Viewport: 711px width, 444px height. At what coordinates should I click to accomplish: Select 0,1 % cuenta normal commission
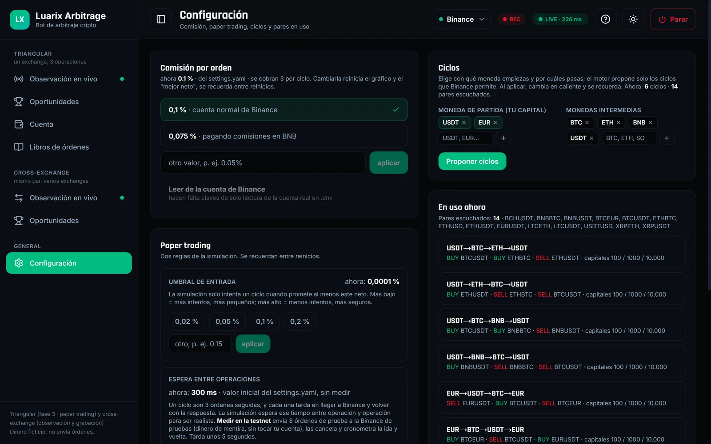coord(284,110)
